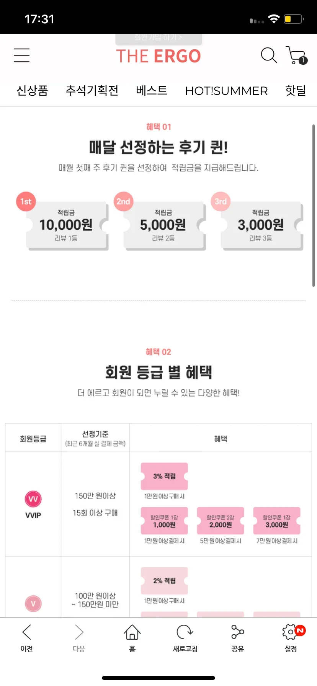Screen dimensions: 317x686
Task: Switch to 추석기획전 tab
Action: tap(92, 90)
